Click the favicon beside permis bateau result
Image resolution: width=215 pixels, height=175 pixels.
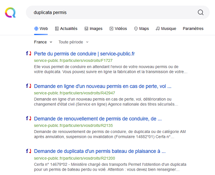(29, 151)
